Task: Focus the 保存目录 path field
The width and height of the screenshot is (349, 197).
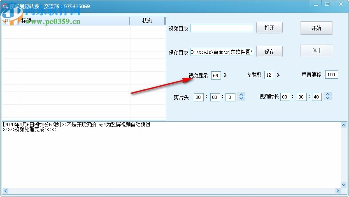Action: tap(222, 52)
